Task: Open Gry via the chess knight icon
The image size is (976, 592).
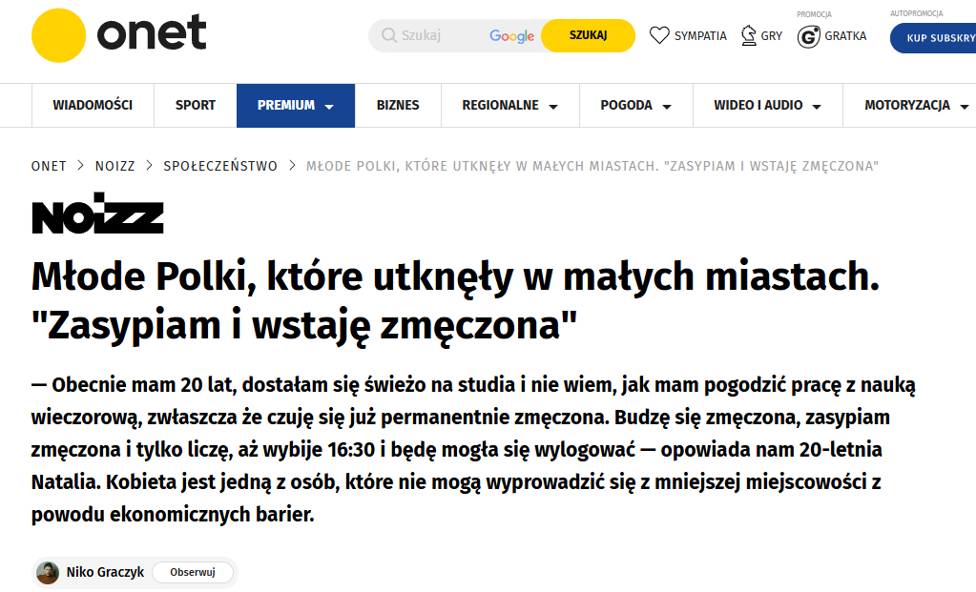Action: coord(748,36)
